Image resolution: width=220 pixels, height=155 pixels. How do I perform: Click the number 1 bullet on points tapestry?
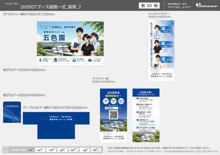click(x=137, y=98)
